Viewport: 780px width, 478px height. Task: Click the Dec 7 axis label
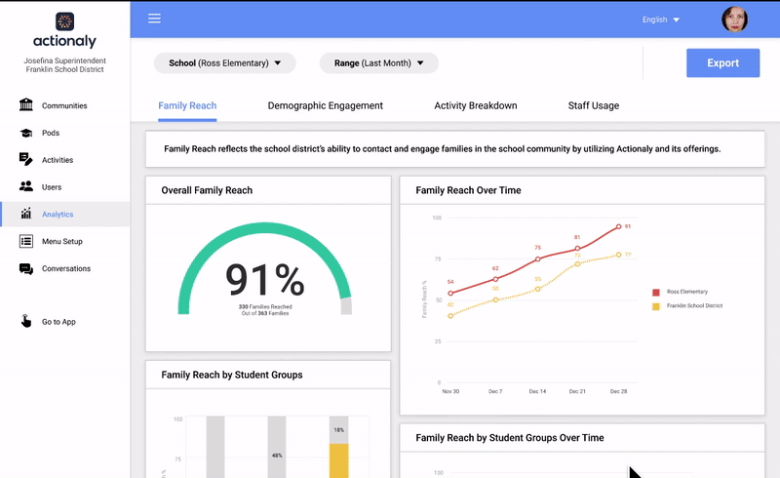[495, 391]
